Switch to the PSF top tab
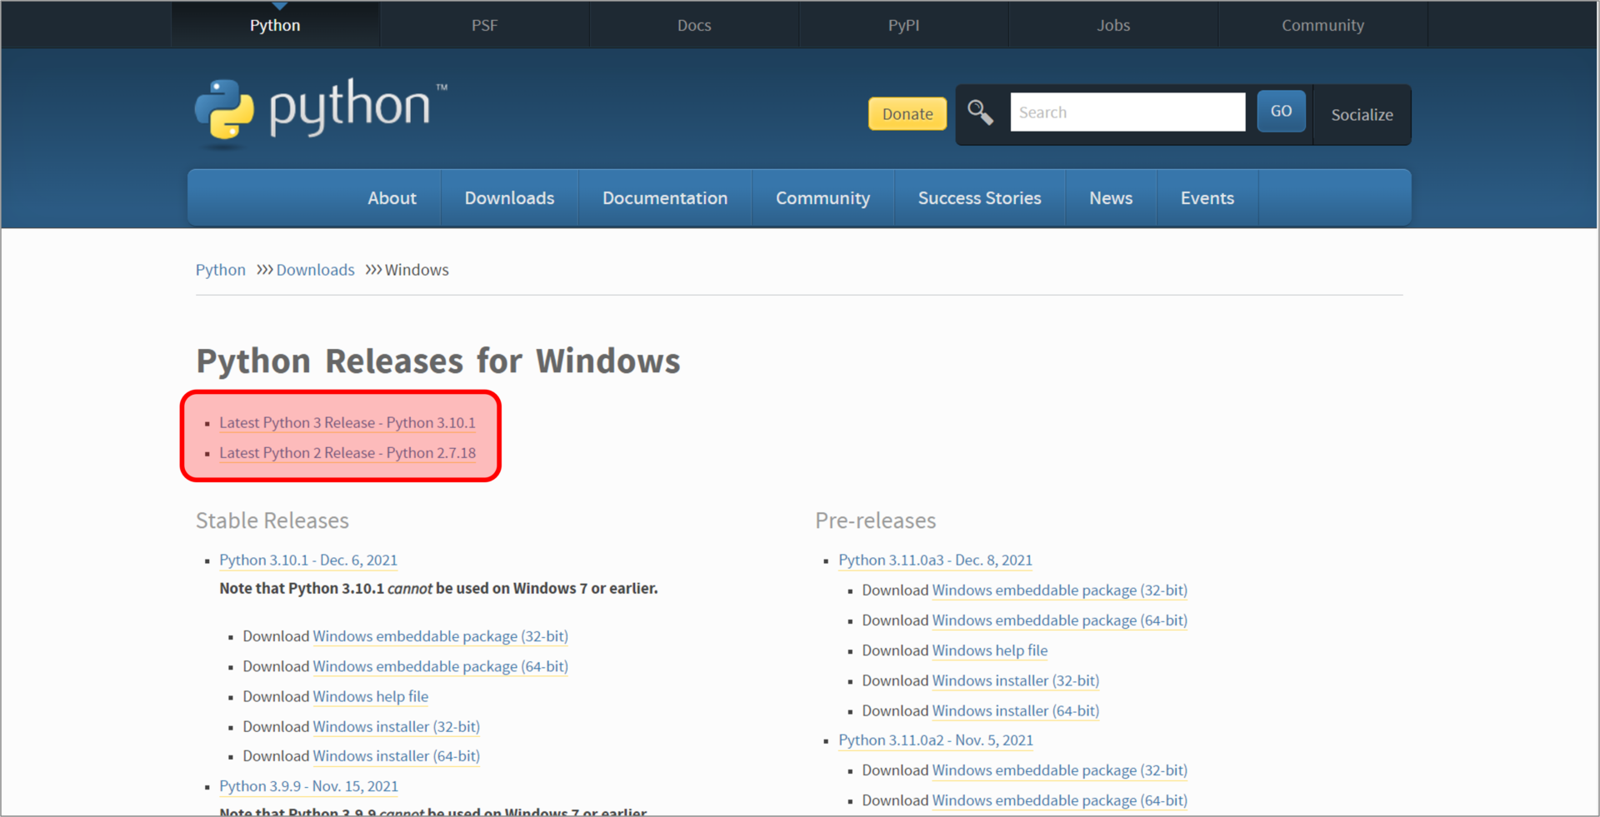 (x=484, y=25)
